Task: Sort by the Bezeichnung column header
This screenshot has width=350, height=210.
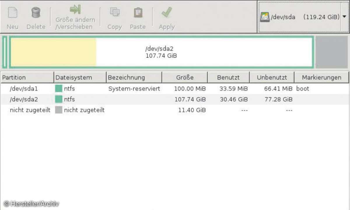Action: [x=134, y=78]
